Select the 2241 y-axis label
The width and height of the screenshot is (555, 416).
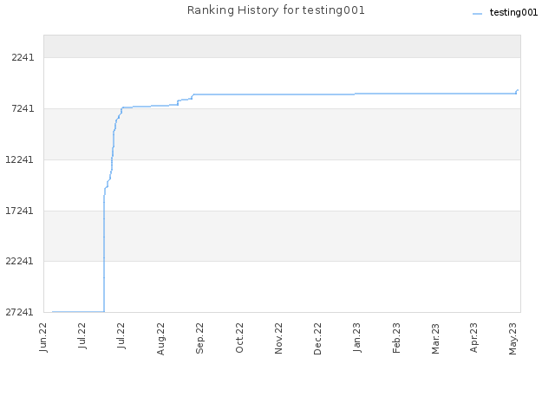pyautogui.click(x=23, y=57)
